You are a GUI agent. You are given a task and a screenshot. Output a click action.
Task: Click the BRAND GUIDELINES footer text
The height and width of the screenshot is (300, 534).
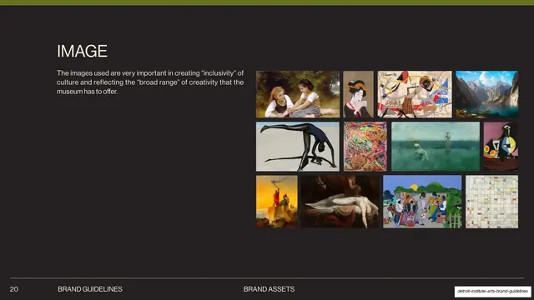[90, 289]
